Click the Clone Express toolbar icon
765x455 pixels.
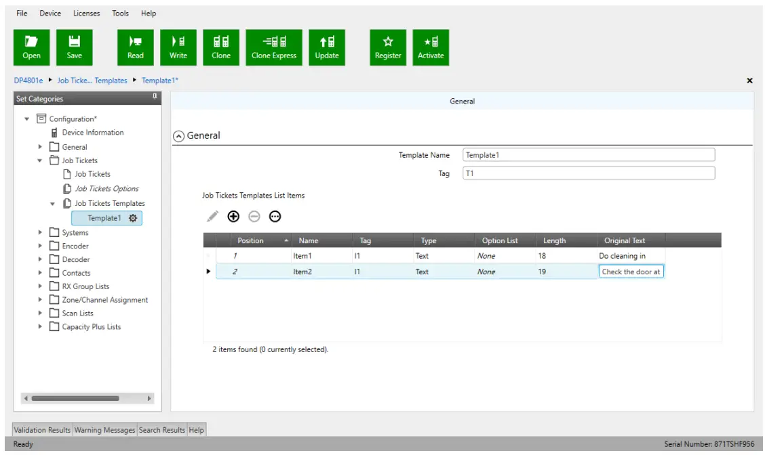pyautogui.click(x=274, y=47)
